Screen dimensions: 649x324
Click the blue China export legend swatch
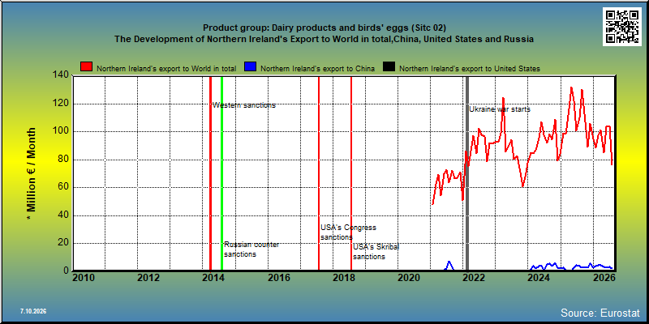pos(251,67)
